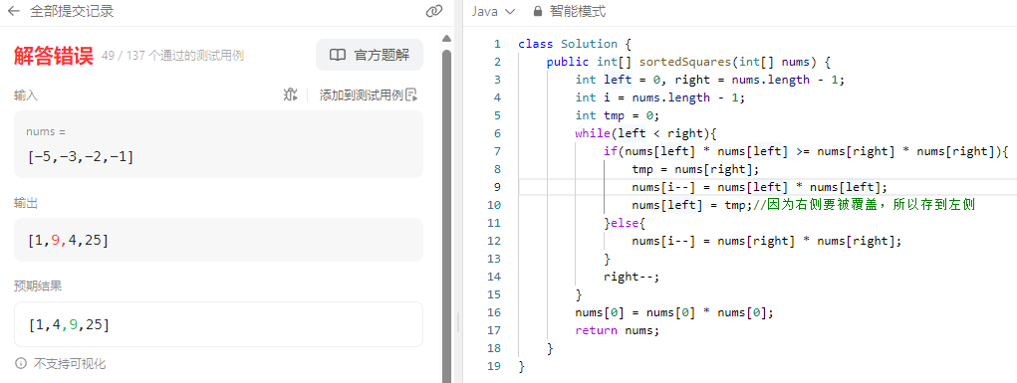Open the official solution button
The image size is (1017, 383).
[x=370, y=55]
